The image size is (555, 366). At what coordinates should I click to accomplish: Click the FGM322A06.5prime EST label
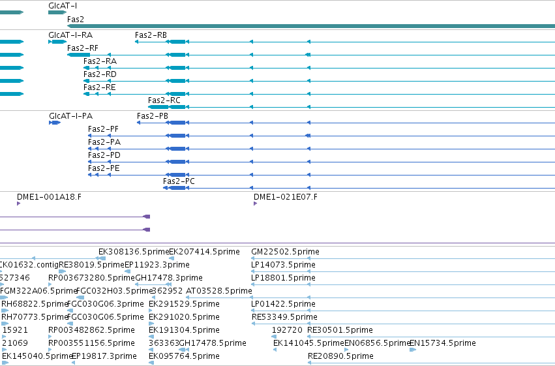tap(38, 292)
